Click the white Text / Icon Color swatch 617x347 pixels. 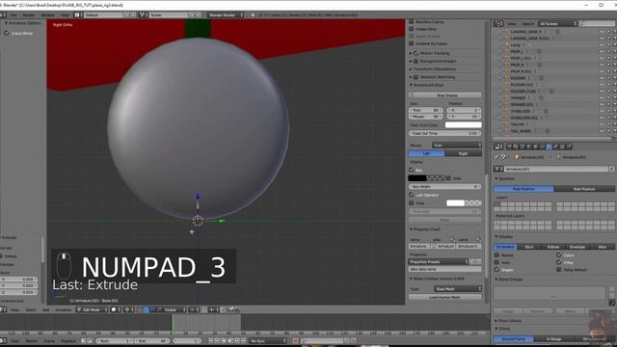point(463,124)
